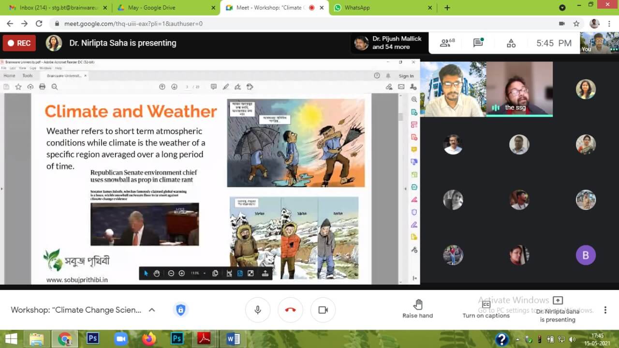The image size is (619, 348).
Task: Select the "the ssg" participant video tile
Action: (519, 89)
